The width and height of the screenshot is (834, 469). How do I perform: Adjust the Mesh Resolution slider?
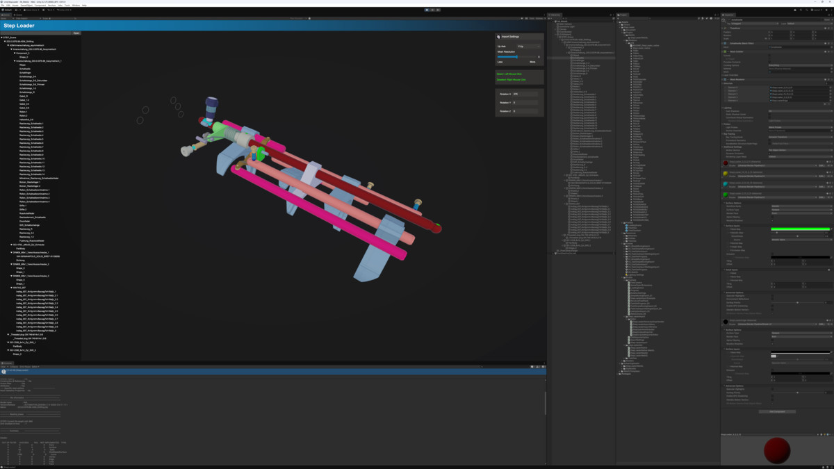point(516,57)
